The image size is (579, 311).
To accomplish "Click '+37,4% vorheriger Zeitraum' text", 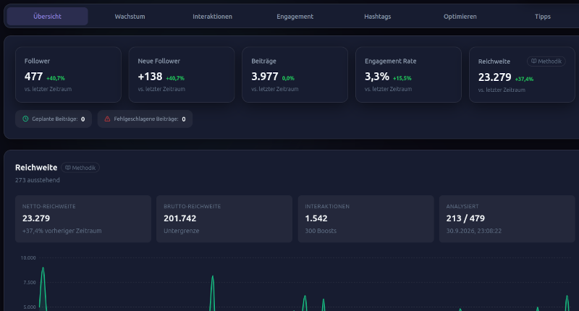I will coord(62,231).
